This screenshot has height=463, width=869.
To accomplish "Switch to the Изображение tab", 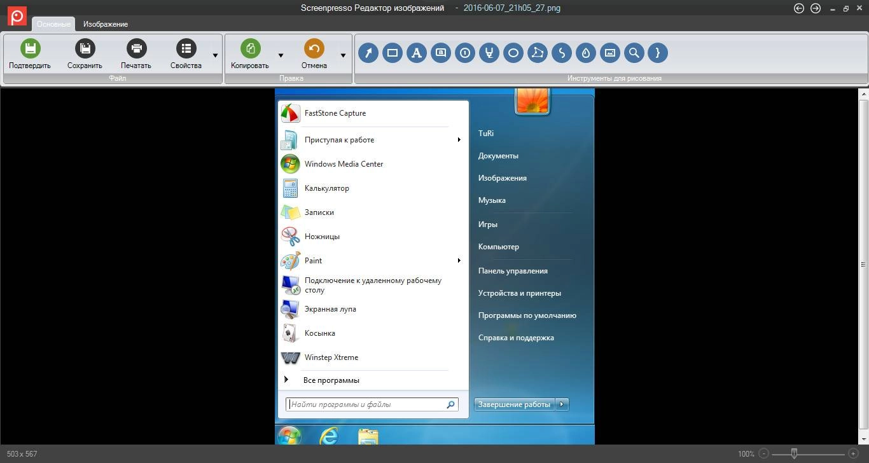I will pyautogui.click(x=106, y=24).
